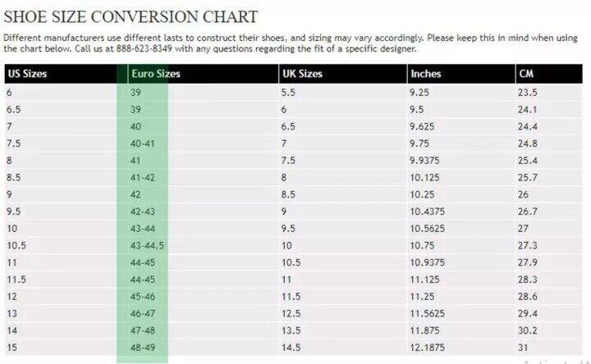The height and width of the screenshot is (364, 591).
Task: Click the 41-42 Euro size cell
Action: [x=143, y=177]
